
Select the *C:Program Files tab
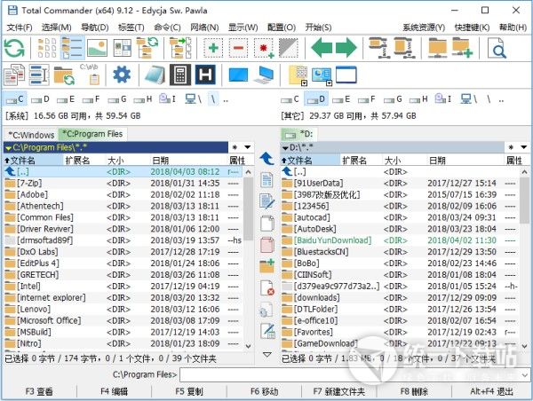coord(92,134)
